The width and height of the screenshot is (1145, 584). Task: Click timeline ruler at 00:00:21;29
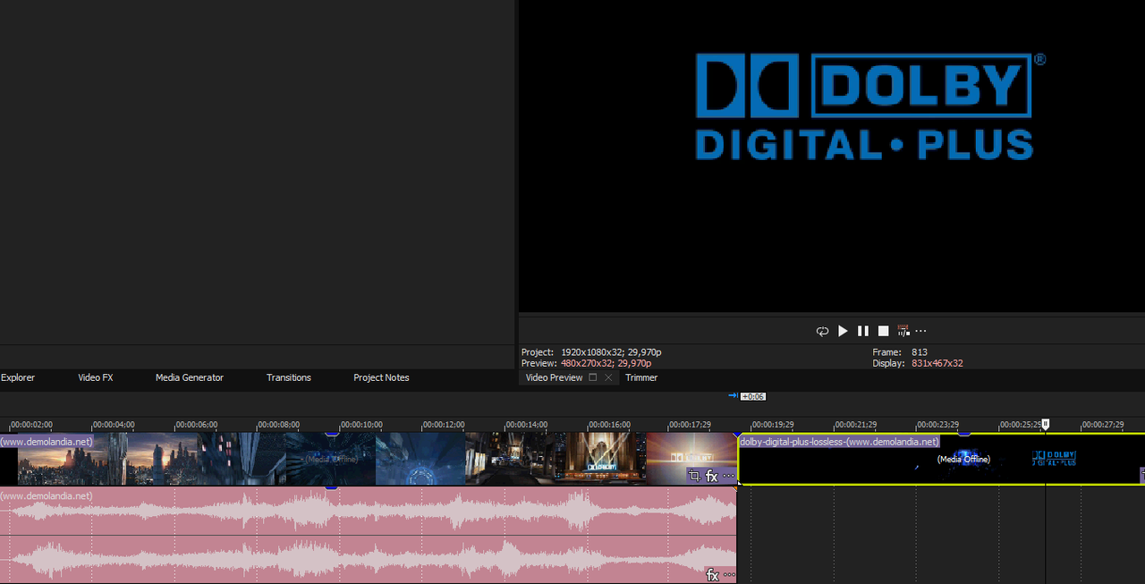coord(855,425)
